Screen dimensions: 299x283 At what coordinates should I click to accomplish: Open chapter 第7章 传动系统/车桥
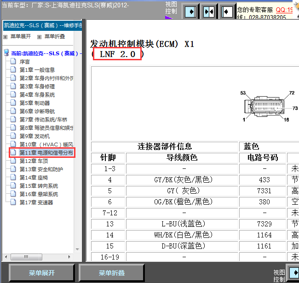click(43, 120)
